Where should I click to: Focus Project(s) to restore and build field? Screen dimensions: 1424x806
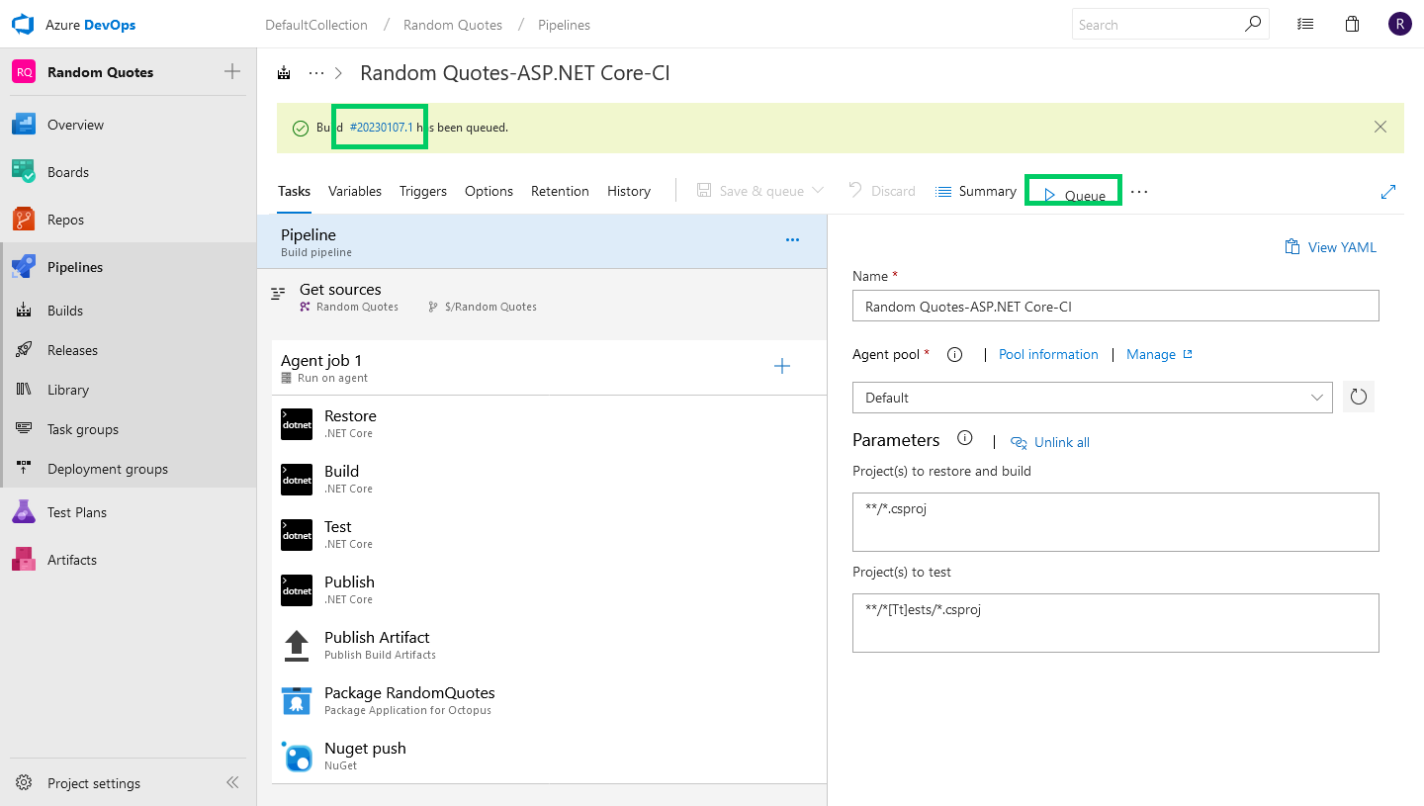coord(1115,522)
